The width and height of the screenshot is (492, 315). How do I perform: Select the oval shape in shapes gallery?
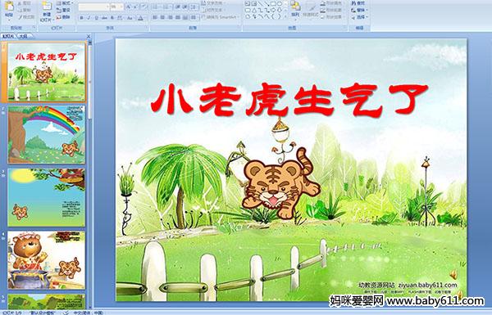[280, 4]
